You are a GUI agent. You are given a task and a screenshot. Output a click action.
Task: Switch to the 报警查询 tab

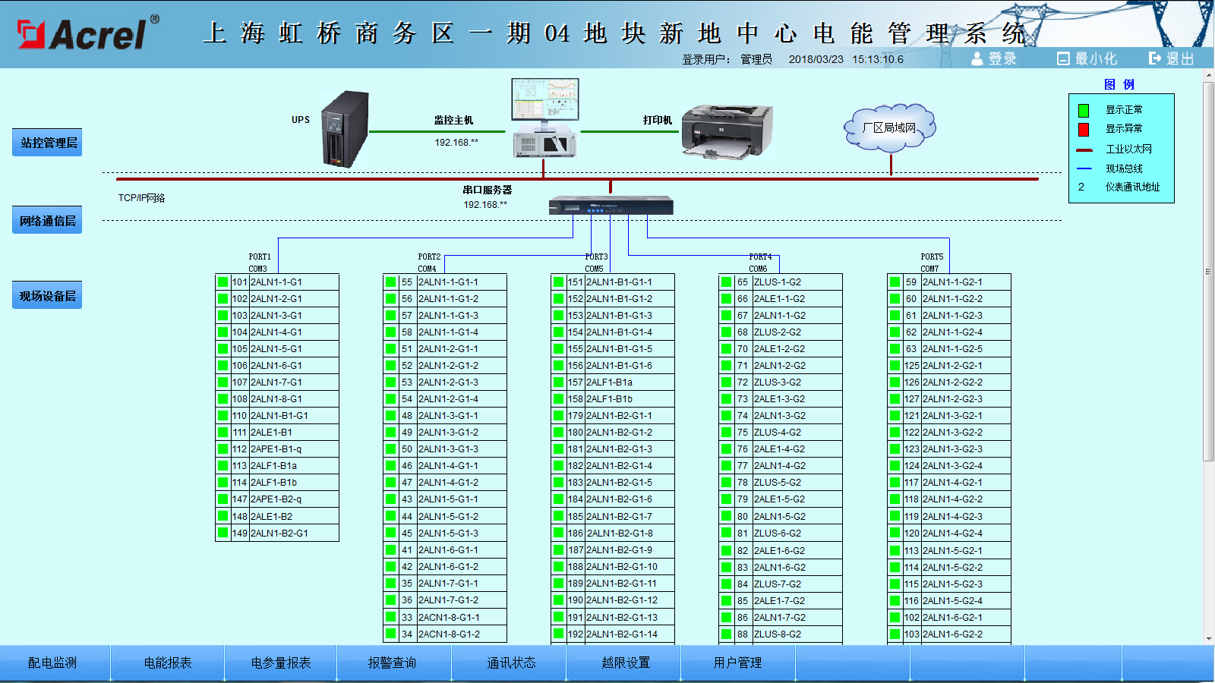tap(393, 663)
